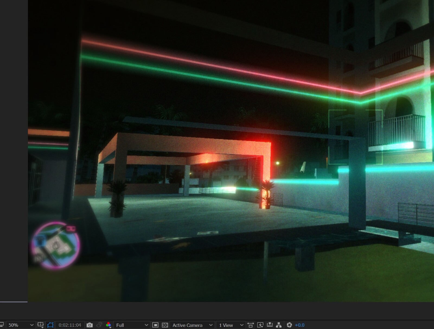Screen dimensions: 434x329
Task: Toggle pixel aspect ratio correction
Action: click(251, 325)
